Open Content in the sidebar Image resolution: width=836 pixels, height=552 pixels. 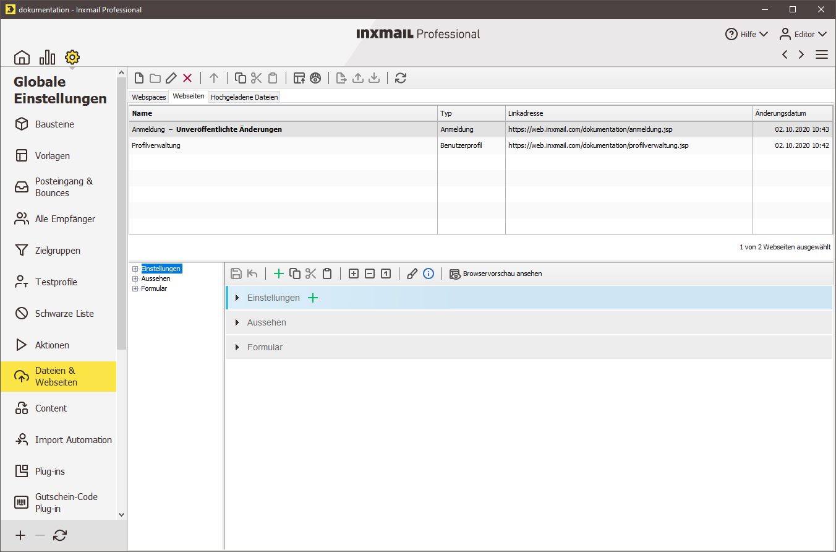58,408
